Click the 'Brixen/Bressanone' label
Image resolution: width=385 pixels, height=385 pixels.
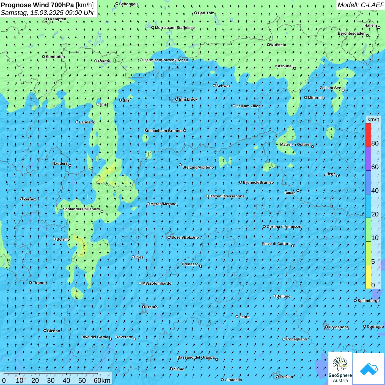point(227,196)
